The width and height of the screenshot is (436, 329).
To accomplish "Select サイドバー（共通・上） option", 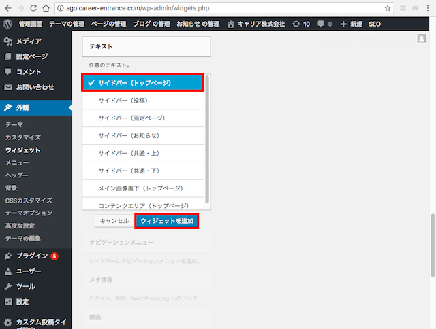I will [x=143, y=153].
